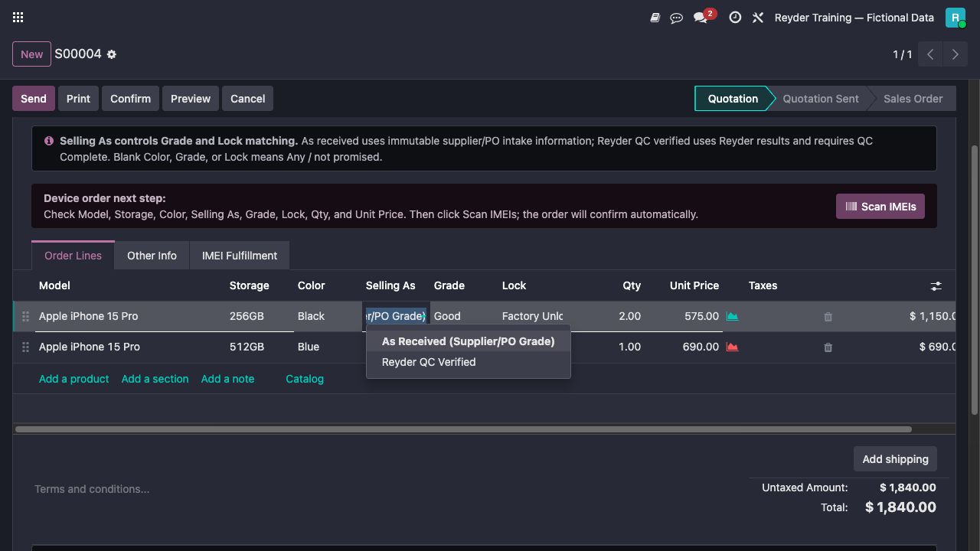
Task: Click the Reyder Training company name
Action: 854,18
